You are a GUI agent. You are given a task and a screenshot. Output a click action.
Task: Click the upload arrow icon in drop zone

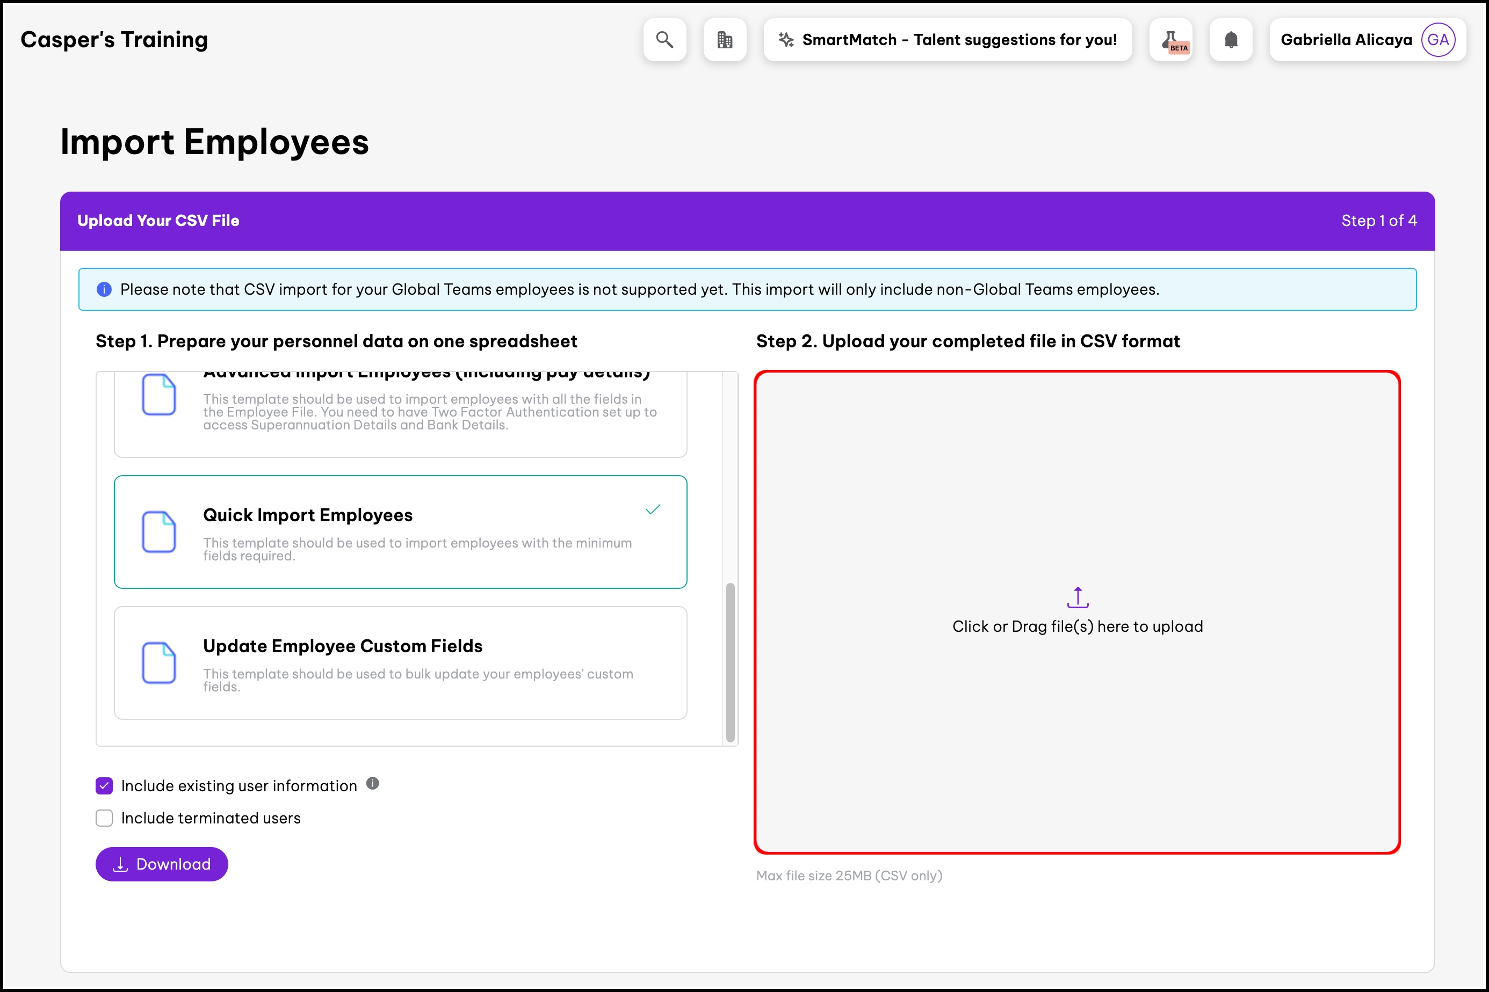pos(1077,596)
